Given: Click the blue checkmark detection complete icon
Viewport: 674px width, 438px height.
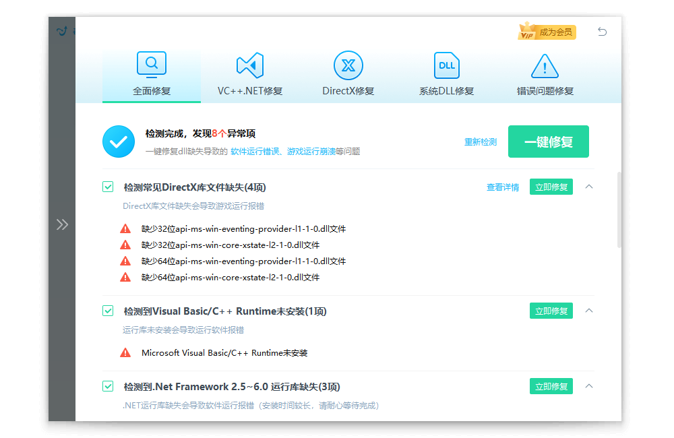Looking at the screenshot, I should coord(119,142).
